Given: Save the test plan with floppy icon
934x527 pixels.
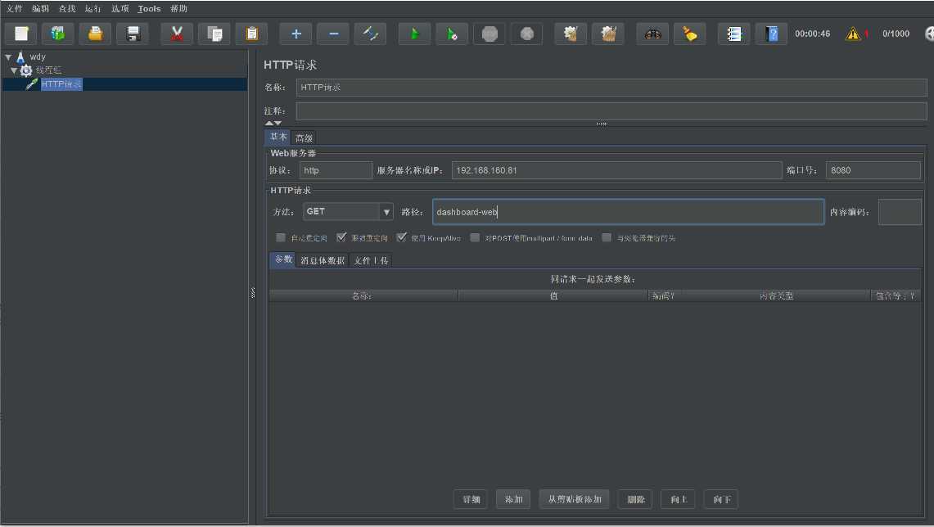Looking at the screenshot, I should pyautogui.click(x=133, y=34).
